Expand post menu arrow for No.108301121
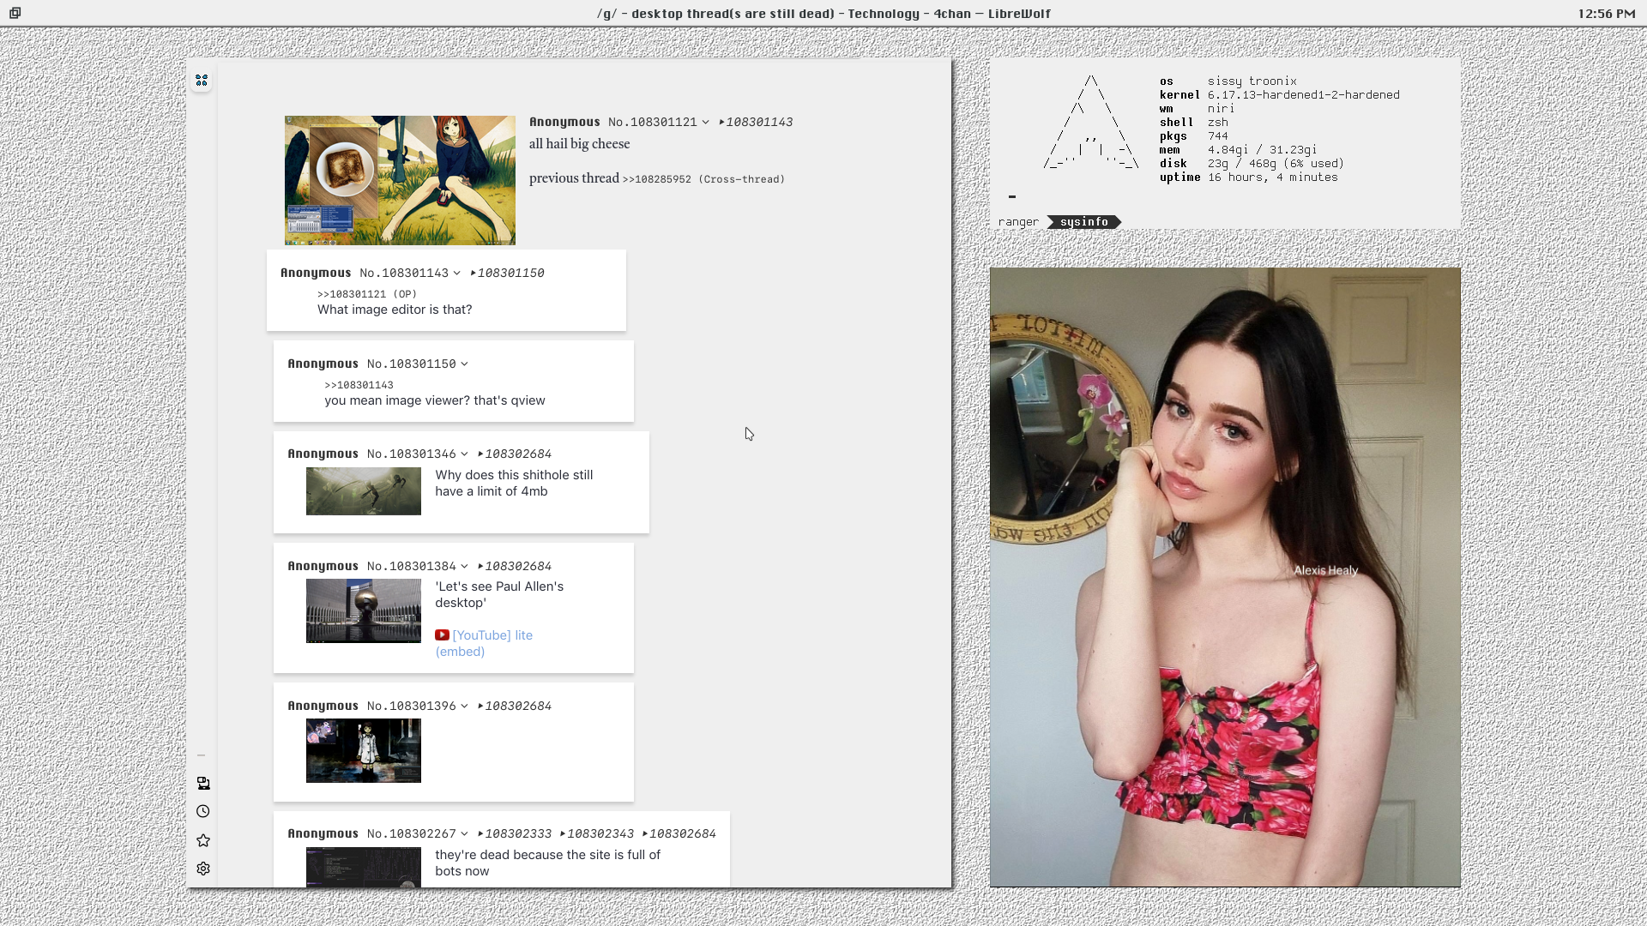This screenshot has width=1647, height=926. (x=706, y=123)
